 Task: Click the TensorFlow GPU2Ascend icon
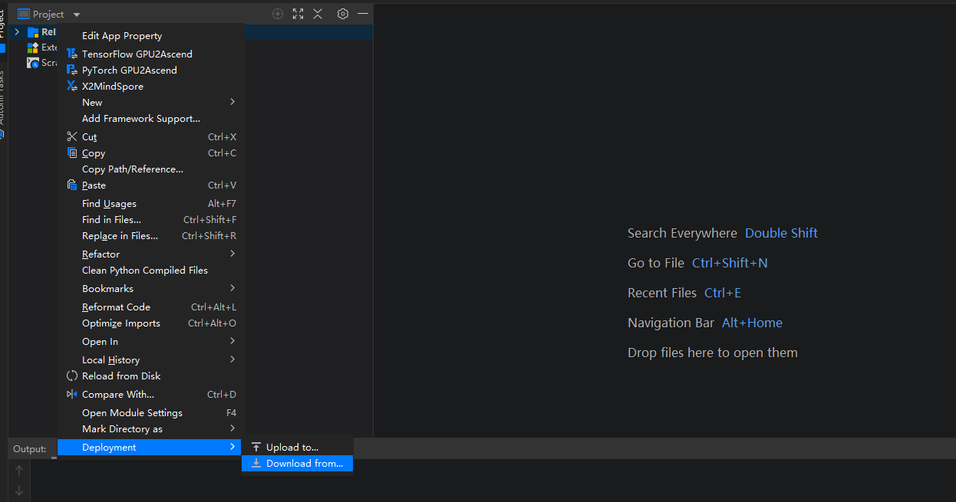pyautogui.click(x=72, y=54)
